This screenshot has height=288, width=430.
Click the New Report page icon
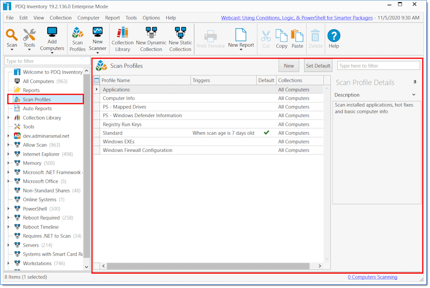[x=241, y=35]
